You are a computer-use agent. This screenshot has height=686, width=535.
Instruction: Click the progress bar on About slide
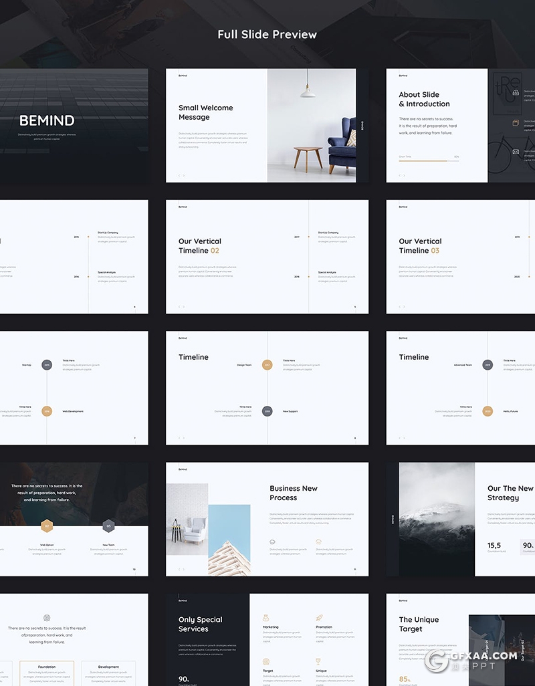pyautogui.click(x=428, y=160)
